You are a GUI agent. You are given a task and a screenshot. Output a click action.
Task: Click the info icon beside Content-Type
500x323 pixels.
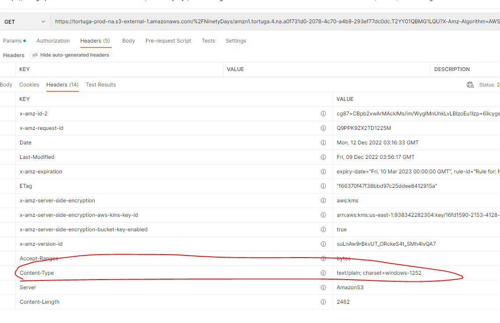pyautogui.click(x=323, y=273)
